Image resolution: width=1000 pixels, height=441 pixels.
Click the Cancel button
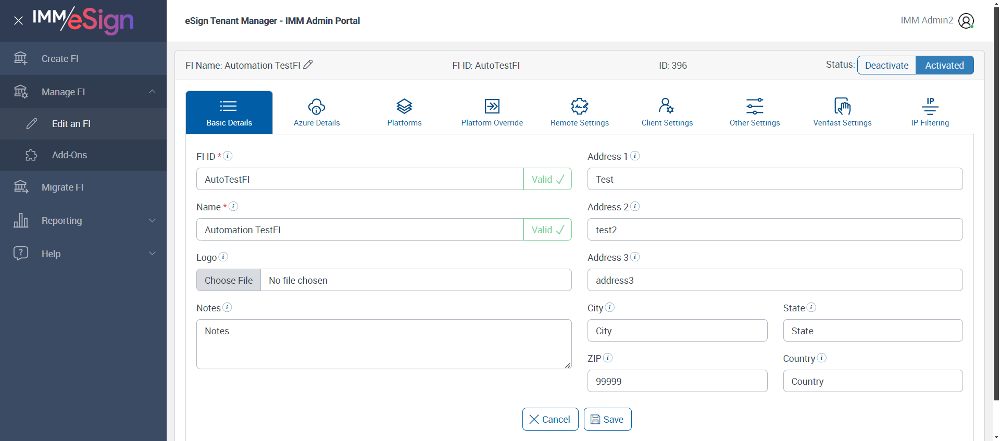coord(550,419)
